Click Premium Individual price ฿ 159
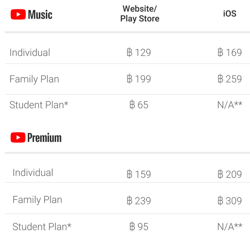Viewport: 250px width, 240px height. click(x=139, y=174)
